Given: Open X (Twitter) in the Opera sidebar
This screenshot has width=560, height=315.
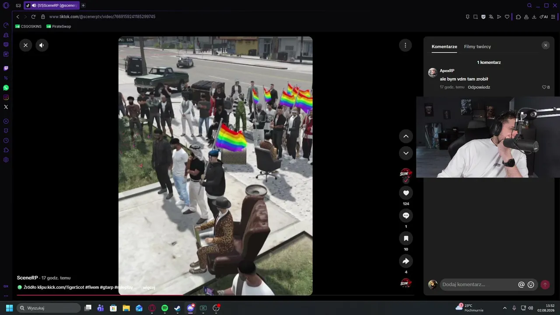Looking at the screenshot, I should [x=6, y=107].
